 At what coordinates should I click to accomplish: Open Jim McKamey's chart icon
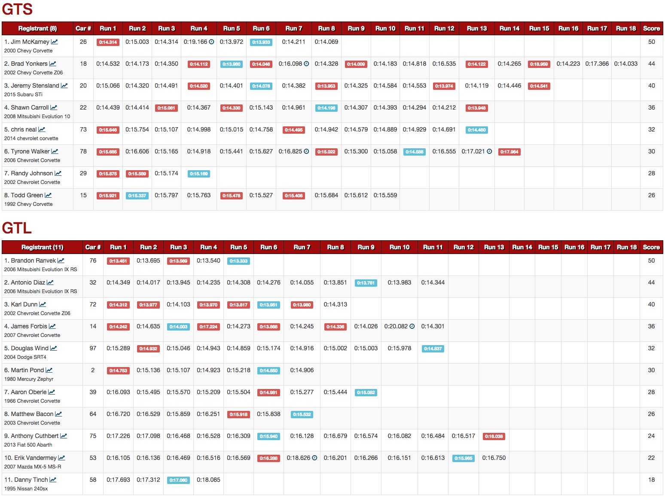coord(55,42)
